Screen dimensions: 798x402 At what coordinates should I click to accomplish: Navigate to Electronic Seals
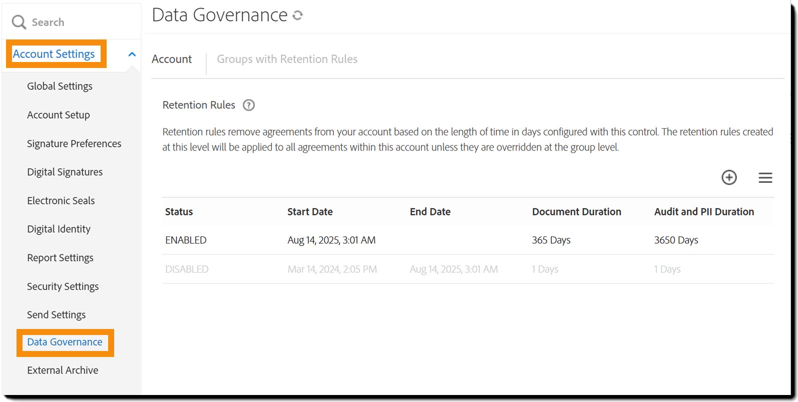pos(61,200)
